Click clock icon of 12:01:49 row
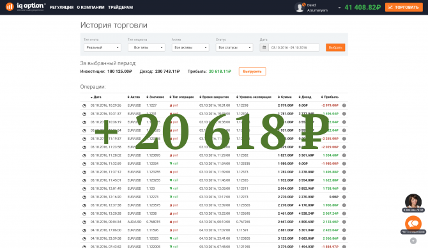The width and height of the screenshot is (428, 248). coord(84,189)
